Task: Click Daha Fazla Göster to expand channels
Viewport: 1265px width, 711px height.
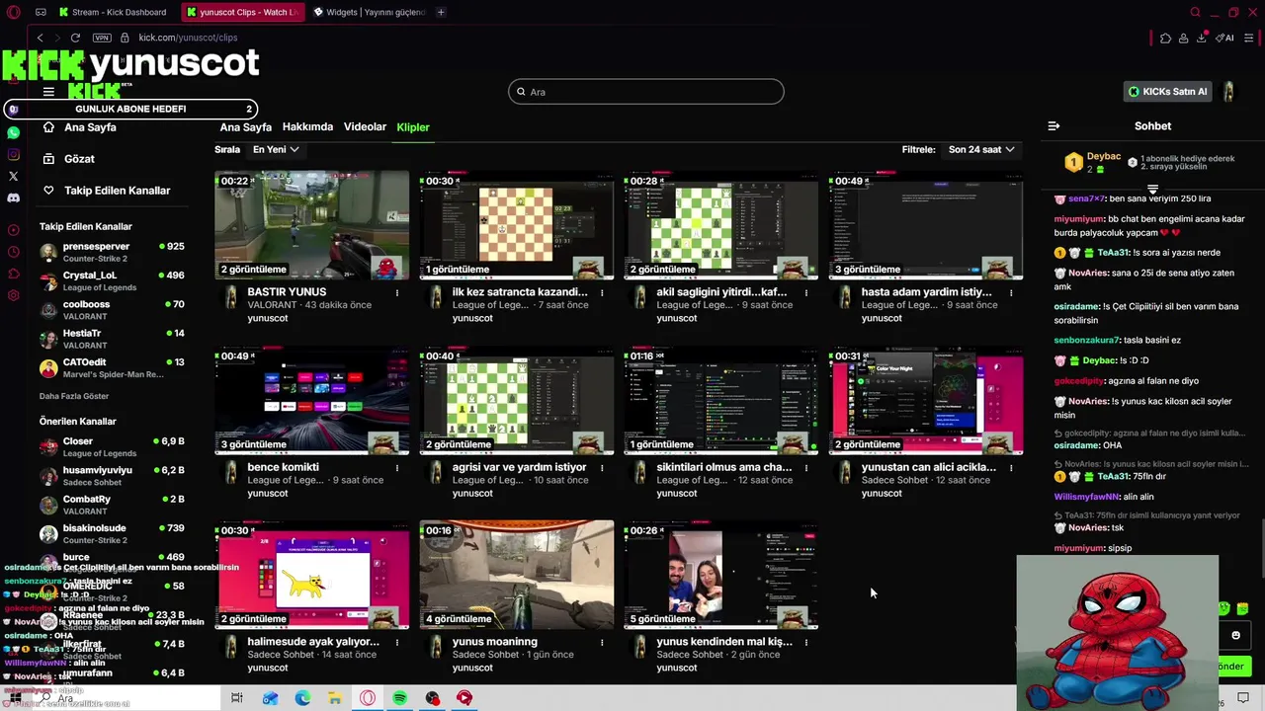Action: [x=74, y=396]
